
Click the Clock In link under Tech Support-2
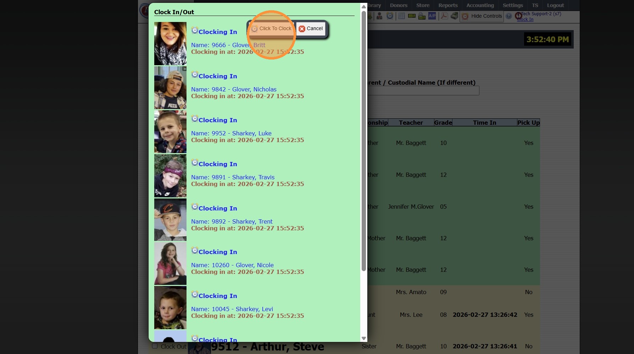click(525, 19)
